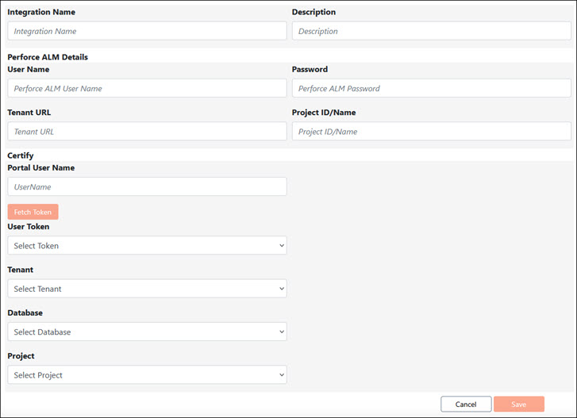The image size is (577, 418).
Task: Select the Perforce ALM Password field
Action: (x=431, y=88)
